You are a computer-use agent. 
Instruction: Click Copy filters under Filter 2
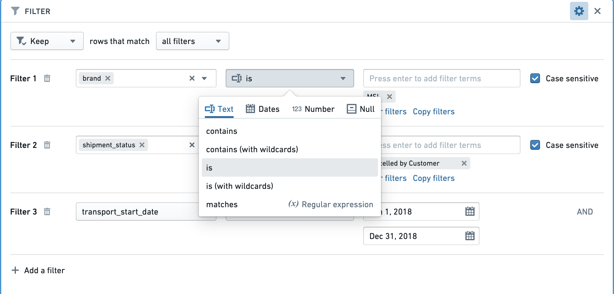434,178
